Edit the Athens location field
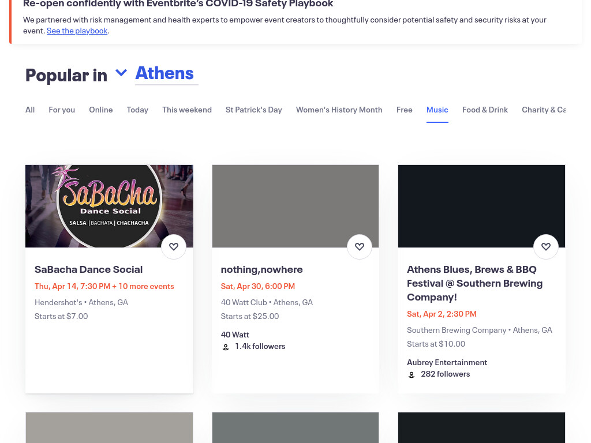The height and width of the screenshot is (443, 591). [167, 74]
